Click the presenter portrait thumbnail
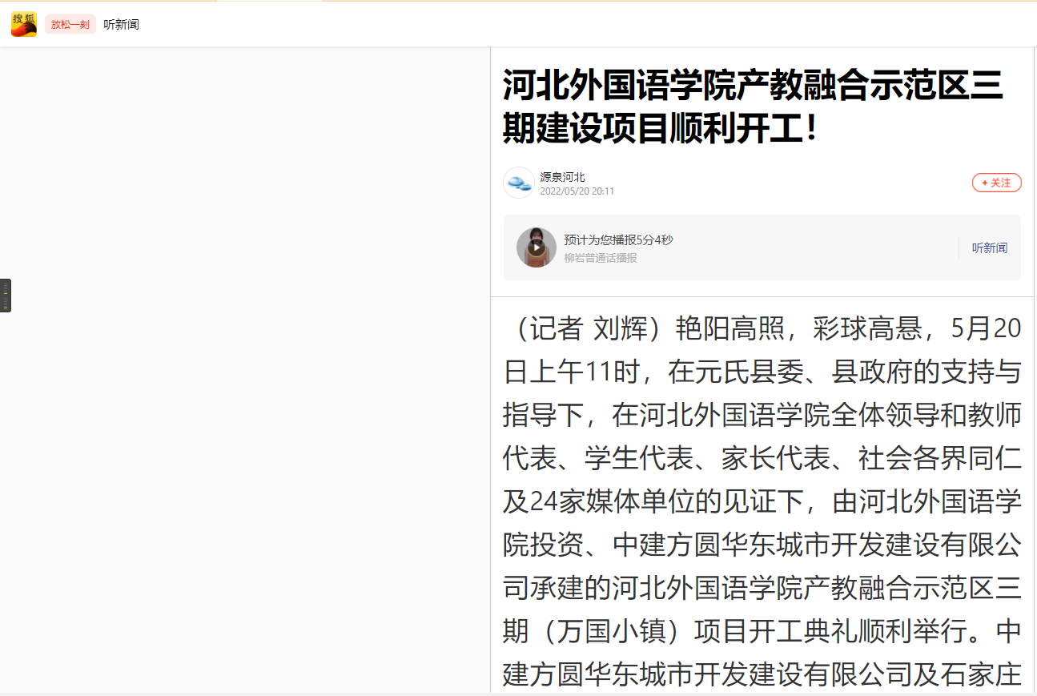 coord(537,247)
